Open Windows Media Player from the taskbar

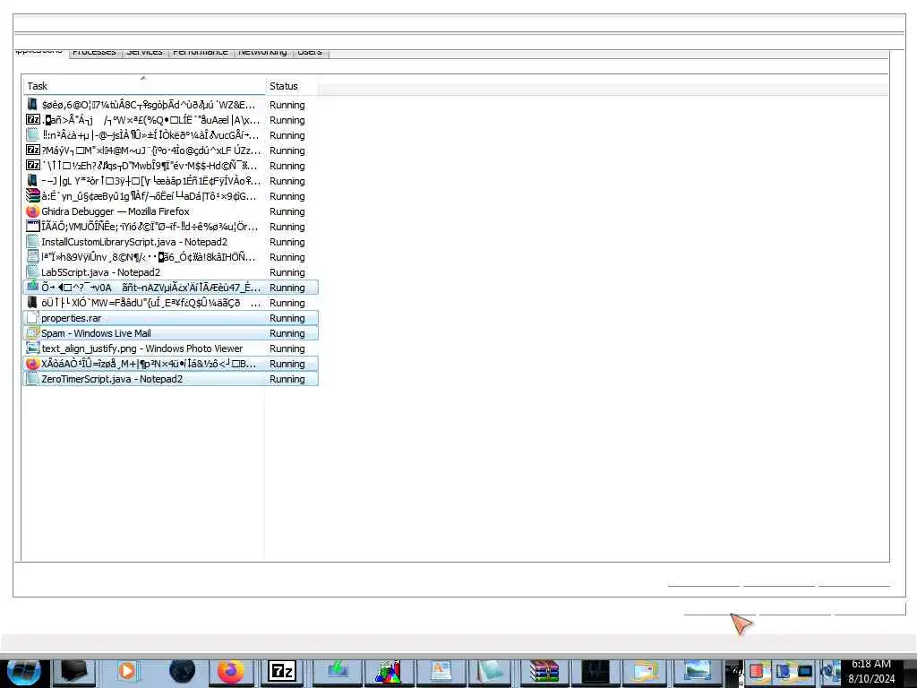pyautogui.click(x=126, y=671)
